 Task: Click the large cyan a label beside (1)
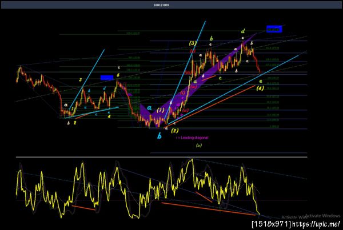tap(149, 108)
